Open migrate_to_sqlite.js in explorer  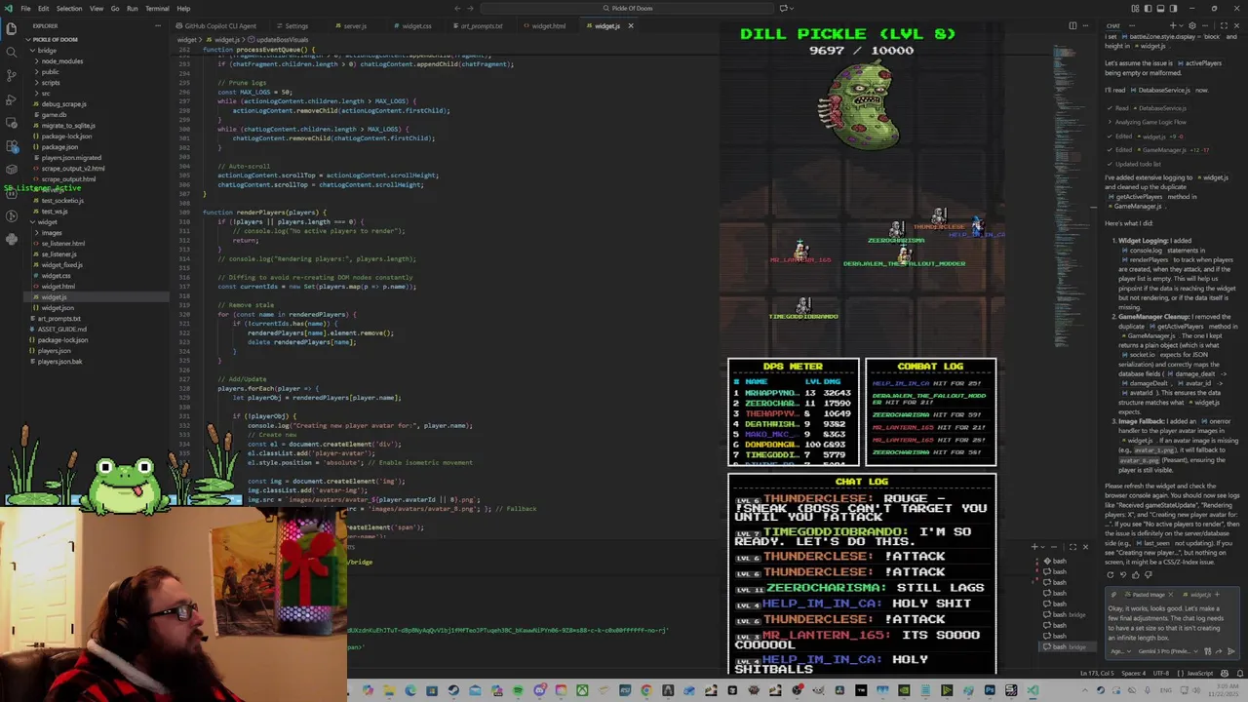pos(68,125)
